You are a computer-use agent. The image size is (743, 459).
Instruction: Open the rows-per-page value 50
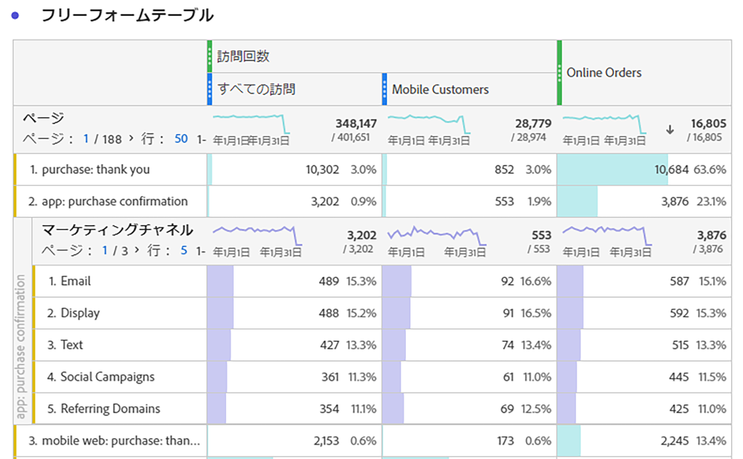[181, 139]
